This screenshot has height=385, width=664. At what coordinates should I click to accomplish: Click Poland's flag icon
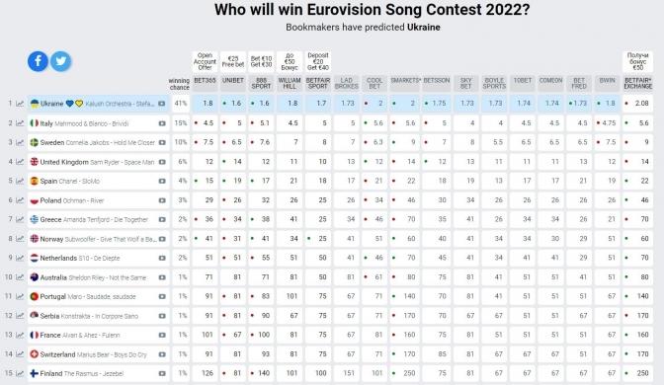[35, 200]
